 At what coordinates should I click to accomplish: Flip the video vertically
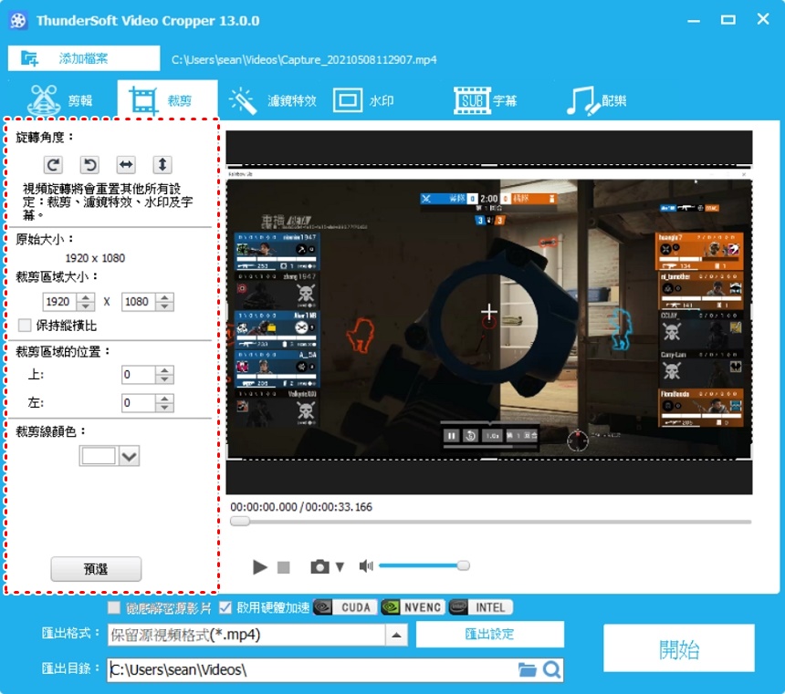[x=162, y=165]
